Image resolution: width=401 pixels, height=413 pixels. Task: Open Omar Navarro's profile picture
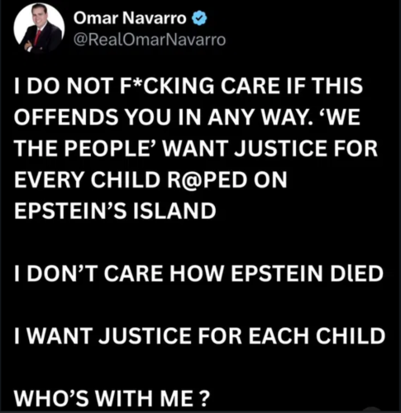(39, 28)
